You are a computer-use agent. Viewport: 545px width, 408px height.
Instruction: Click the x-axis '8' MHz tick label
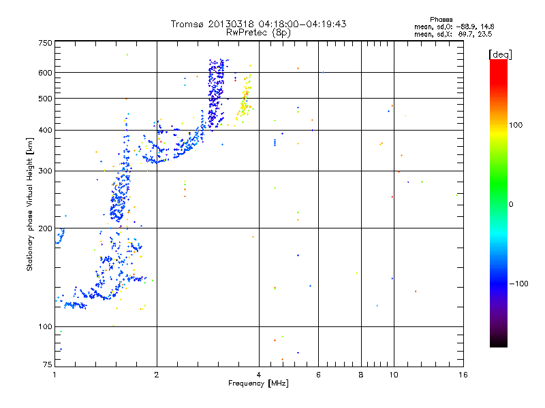361,375
